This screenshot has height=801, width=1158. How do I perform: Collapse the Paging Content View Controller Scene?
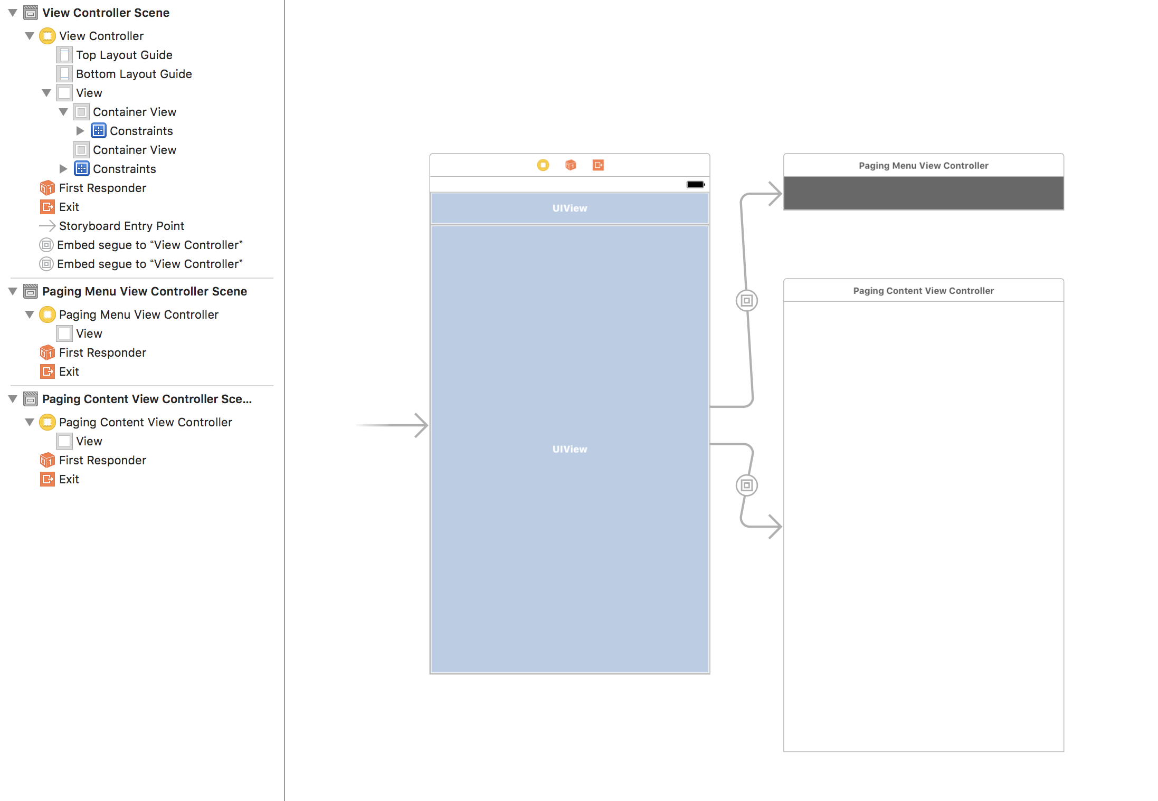click(x=13, y=399)
